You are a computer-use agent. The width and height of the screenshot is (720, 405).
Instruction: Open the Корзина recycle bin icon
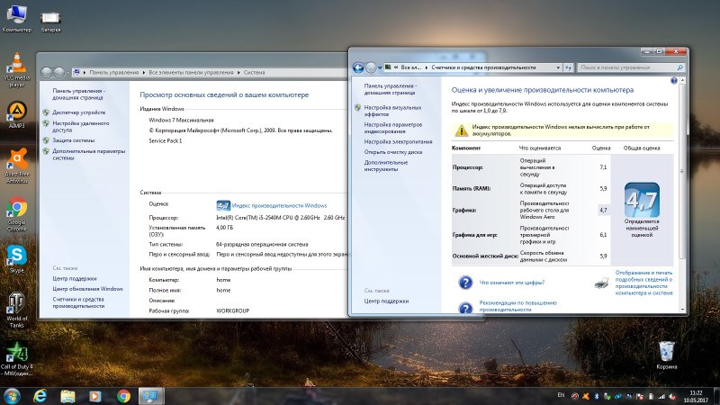point(666,352)
